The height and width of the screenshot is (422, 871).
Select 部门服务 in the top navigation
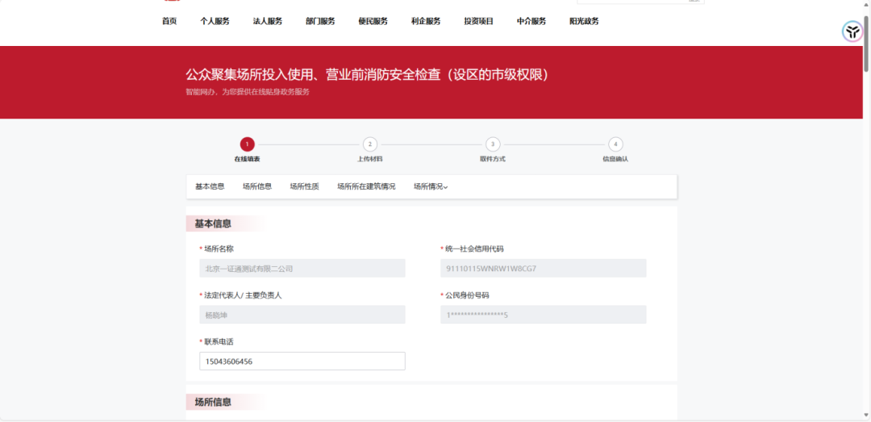(320, 21)
